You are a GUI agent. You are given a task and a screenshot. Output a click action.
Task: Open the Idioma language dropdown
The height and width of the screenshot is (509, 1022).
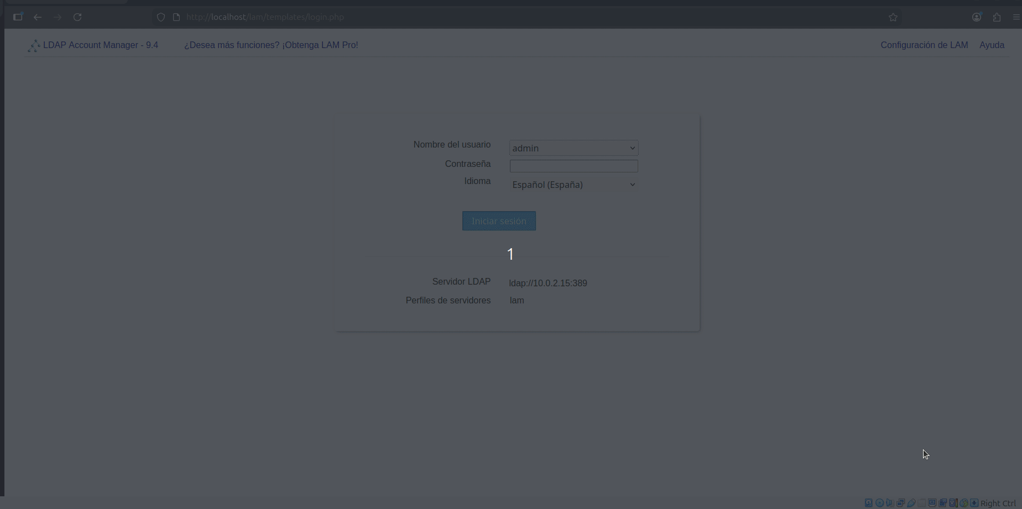(573, 185)
